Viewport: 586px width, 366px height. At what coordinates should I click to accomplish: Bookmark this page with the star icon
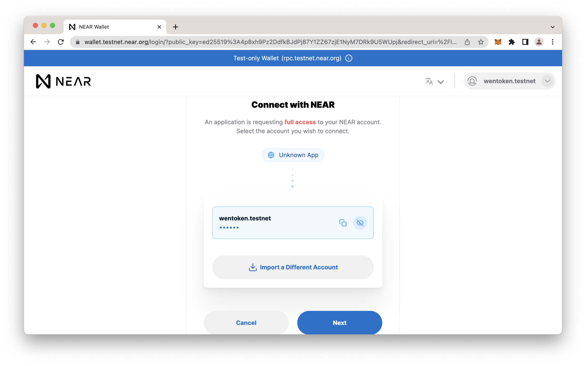[481, 42]
